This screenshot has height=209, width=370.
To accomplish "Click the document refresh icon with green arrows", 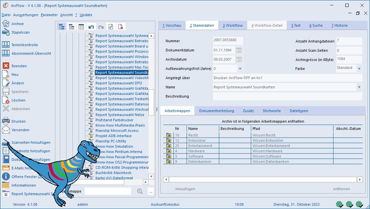I will [x=111, y=27].
